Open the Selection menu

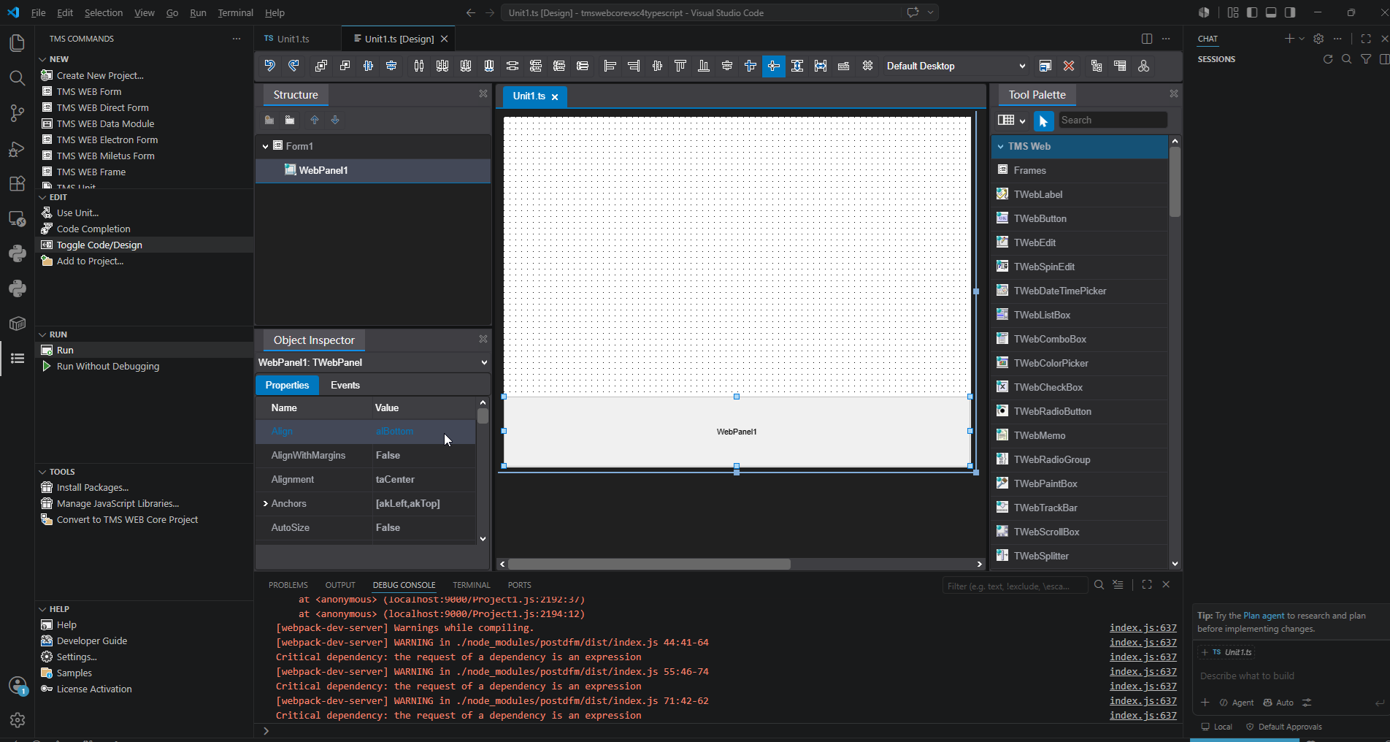click(104, 12)
